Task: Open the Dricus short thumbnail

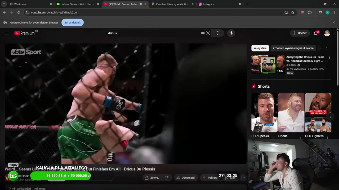Action: point(291,113)
